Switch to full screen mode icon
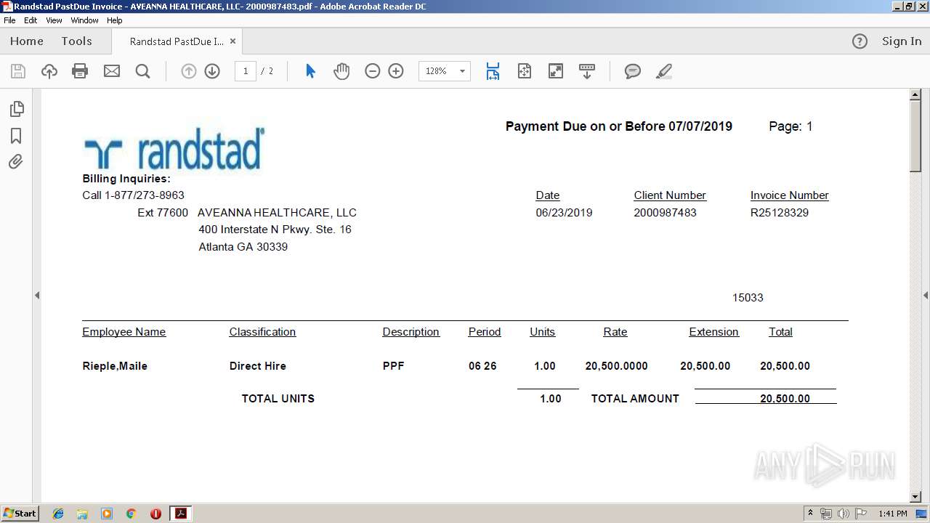 pos(556,71)
